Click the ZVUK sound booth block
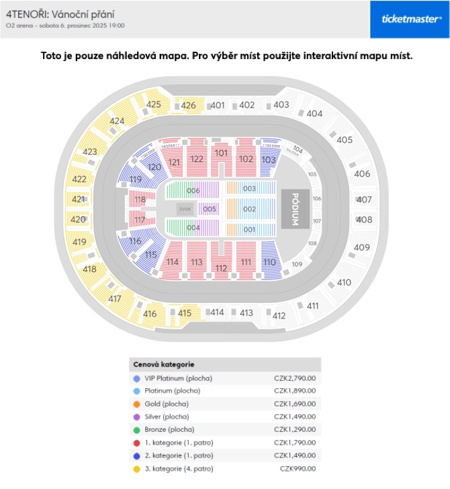This screenshot has width=450, height=489. 184,210
